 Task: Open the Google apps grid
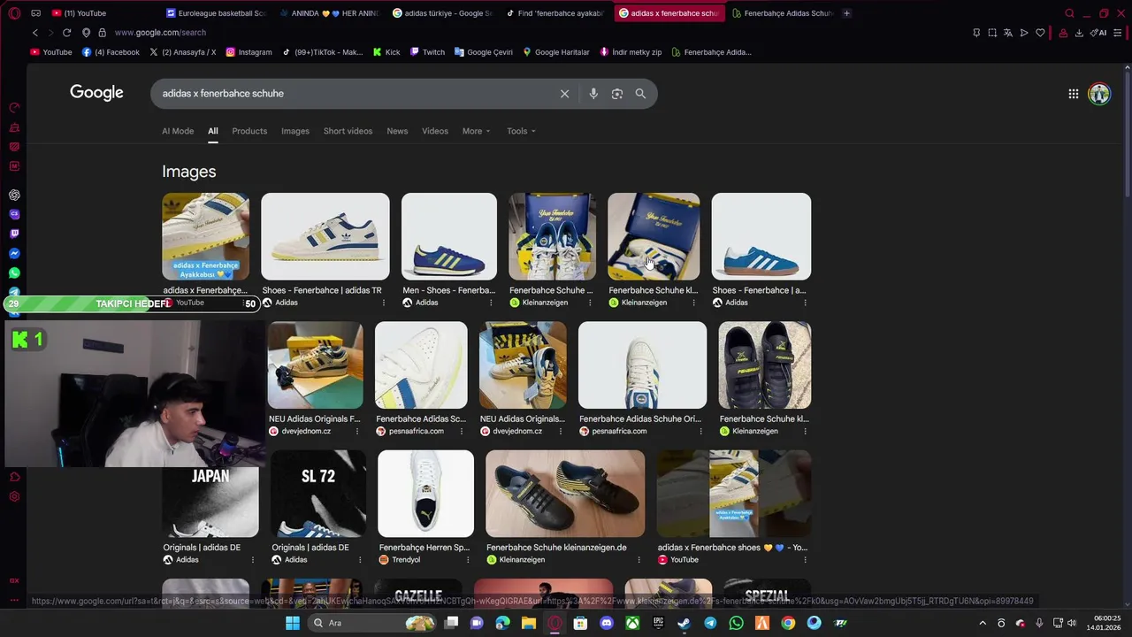click(1073, 94)
